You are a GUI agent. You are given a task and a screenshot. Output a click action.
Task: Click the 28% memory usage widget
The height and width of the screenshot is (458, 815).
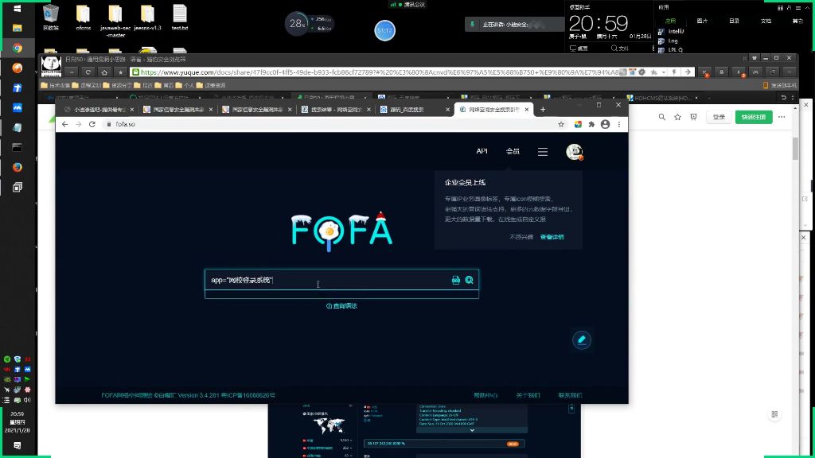[297, 23]
